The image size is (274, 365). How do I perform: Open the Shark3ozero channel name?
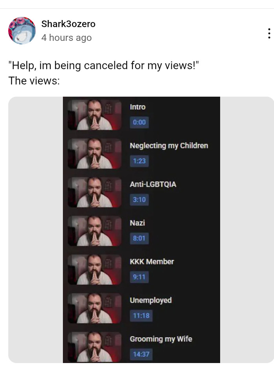(x=68, y=24)
